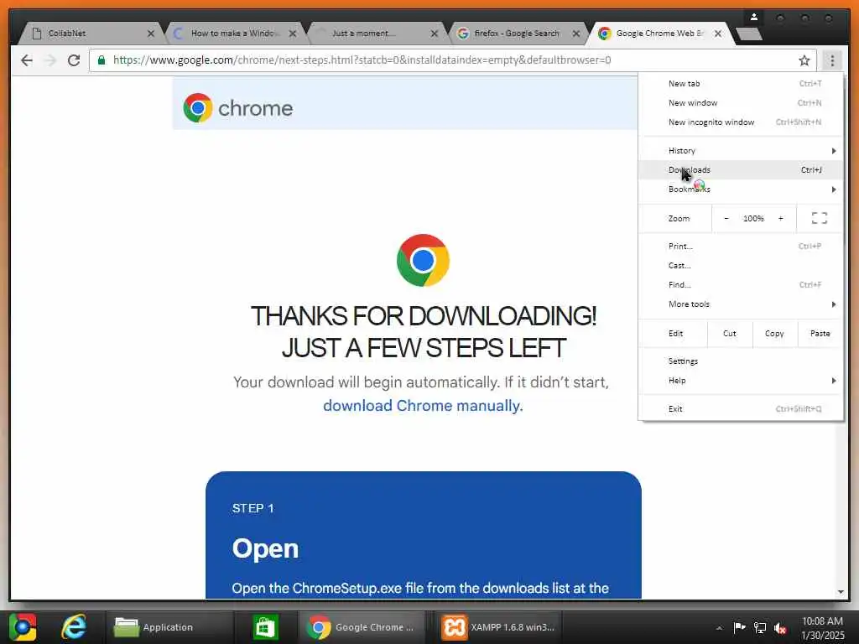Click the Cut button in Edit row
Image resolution: width=859 pixels, height=644 pixels.
(729, 333)
